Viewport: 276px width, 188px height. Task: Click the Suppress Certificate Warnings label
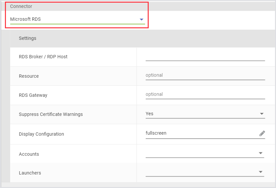point(51,114)
